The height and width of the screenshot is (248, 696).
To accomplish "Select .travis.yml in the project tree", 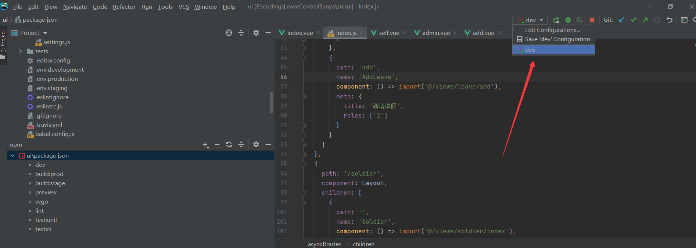I will pos(49,125).
